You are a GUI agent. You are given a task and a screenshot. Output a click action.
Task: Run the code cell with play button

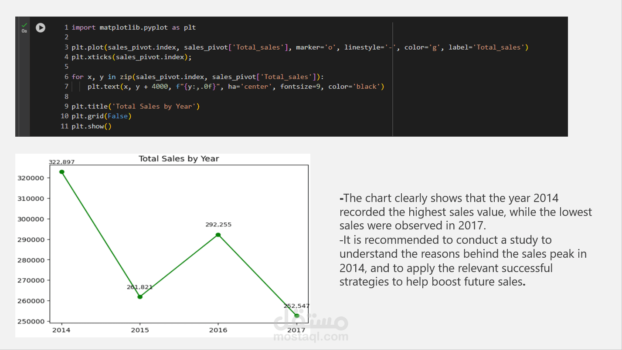[x=41, y=28]
